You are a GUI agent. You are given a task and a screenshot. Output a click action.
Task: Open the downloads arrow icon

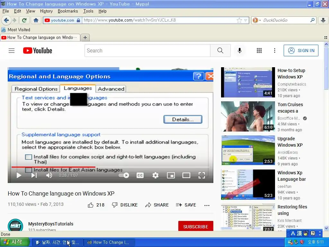click(x=323, y=20)
